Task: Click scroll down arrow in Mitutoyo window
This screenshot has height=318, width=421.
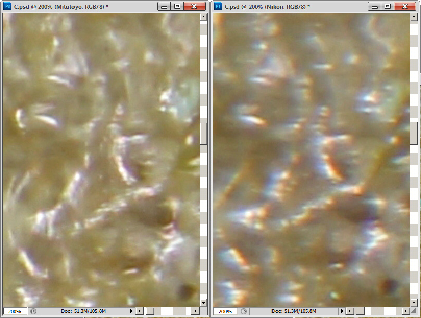Action: [203, 303]
